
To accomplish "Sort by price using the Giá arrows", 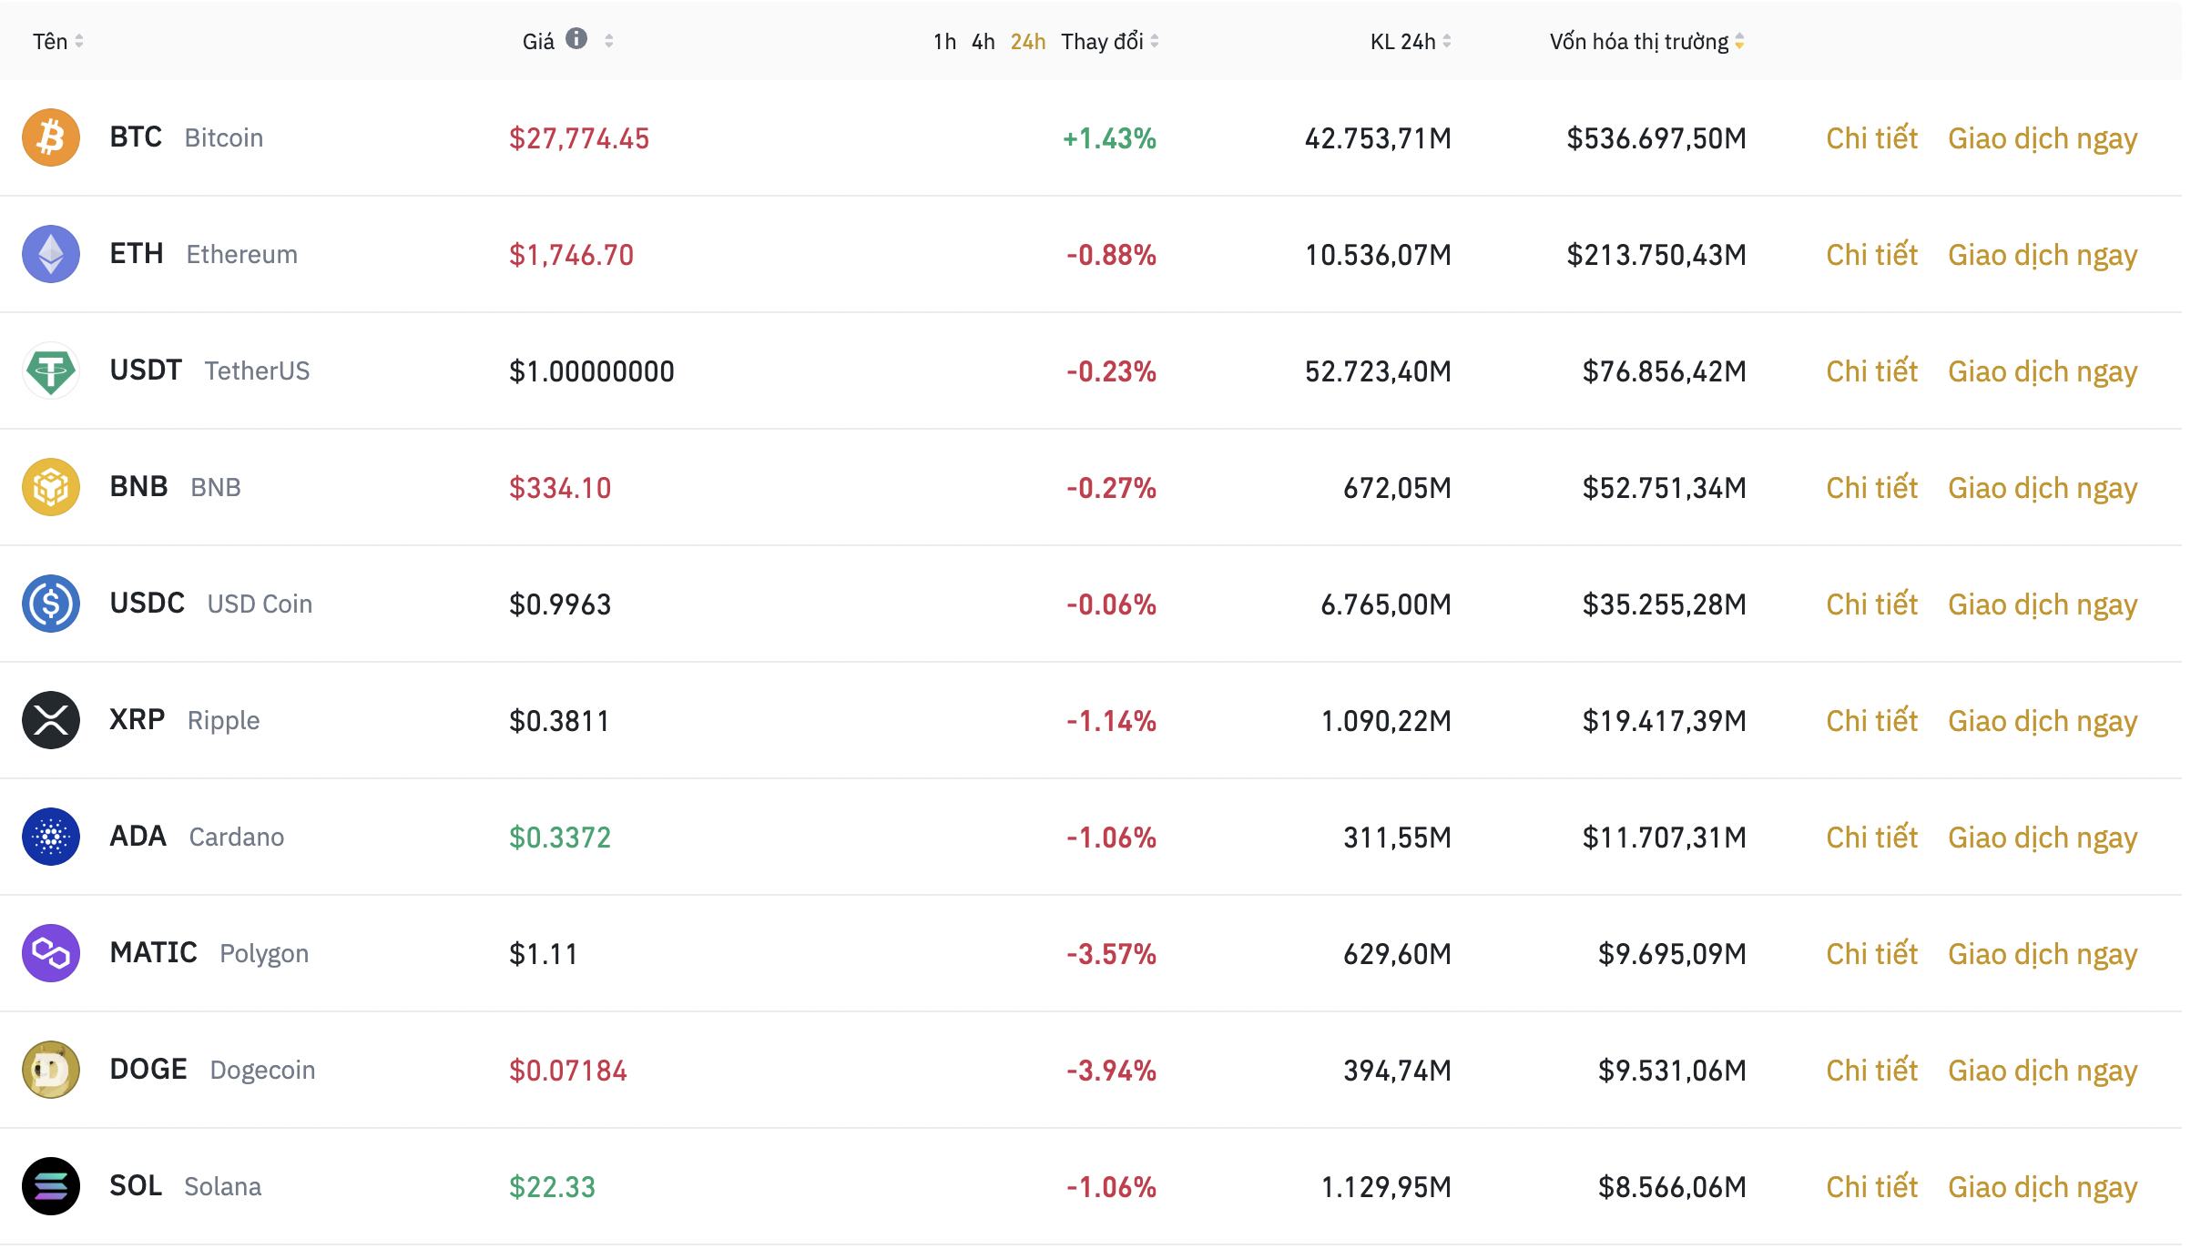I will point(609,41).
